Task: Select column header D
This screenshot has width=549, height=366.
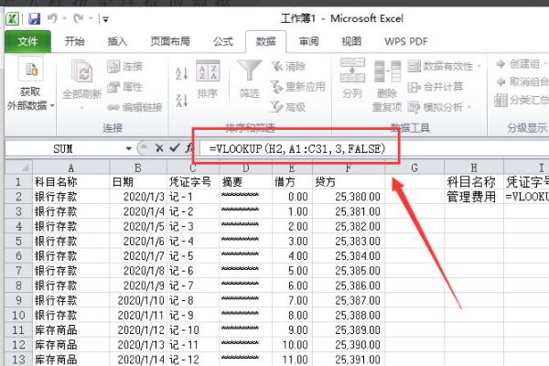Action: (242, 167)
